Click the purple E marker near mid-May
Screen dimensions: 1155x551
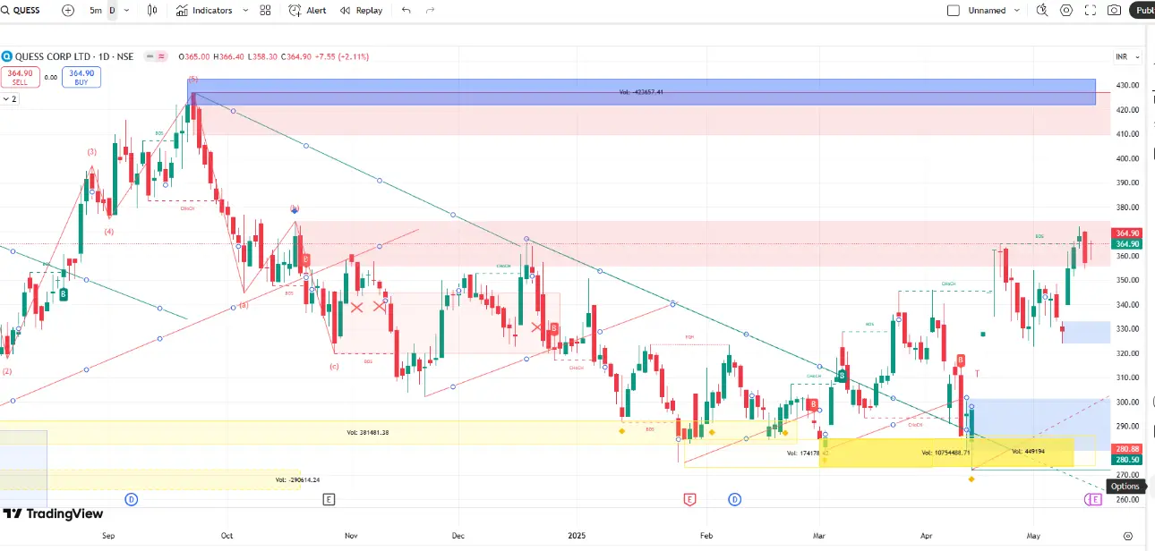pos(1095,499)
